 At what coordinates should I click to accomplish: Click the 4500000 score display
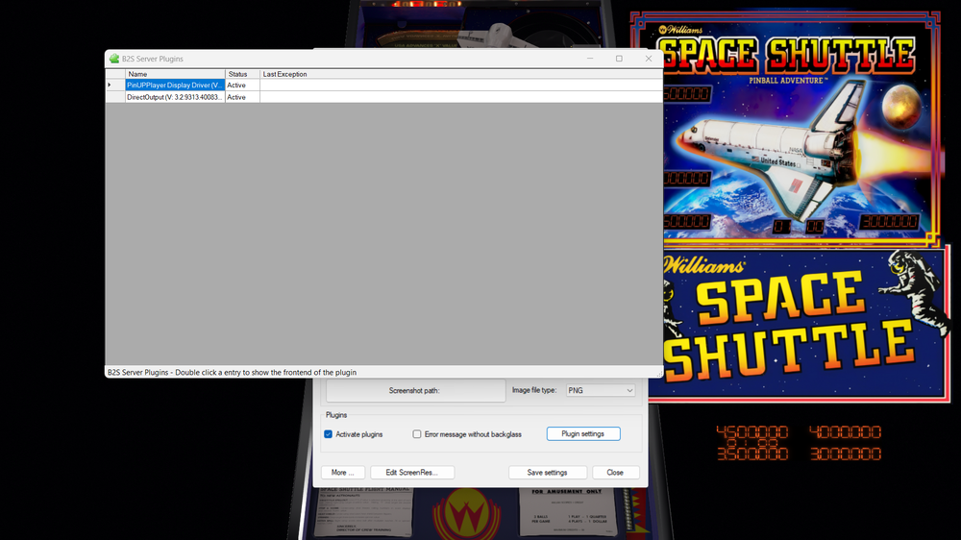coord(752,432)
